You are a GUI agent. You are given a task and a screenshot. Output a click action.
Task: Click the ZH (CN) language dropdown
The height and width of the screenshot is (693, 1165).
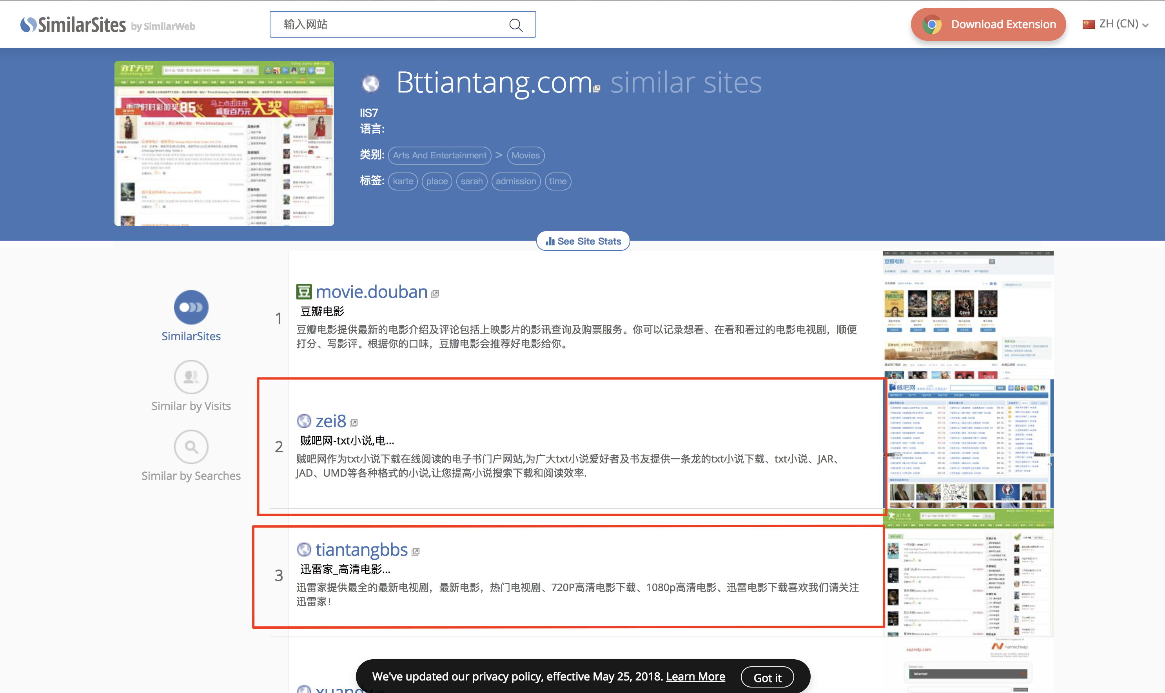tap(1118, 24)
